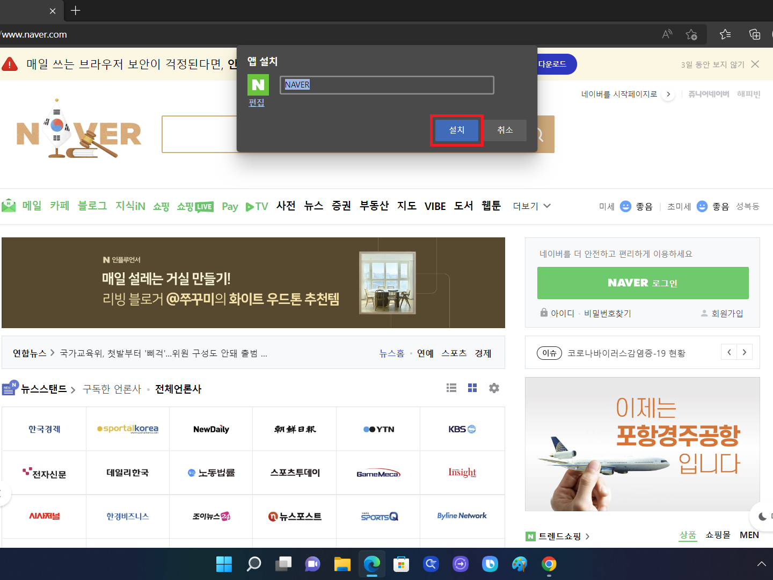Open Google Chrome from taskbar
Screen dimensions: 773x580
coord(549,564)
